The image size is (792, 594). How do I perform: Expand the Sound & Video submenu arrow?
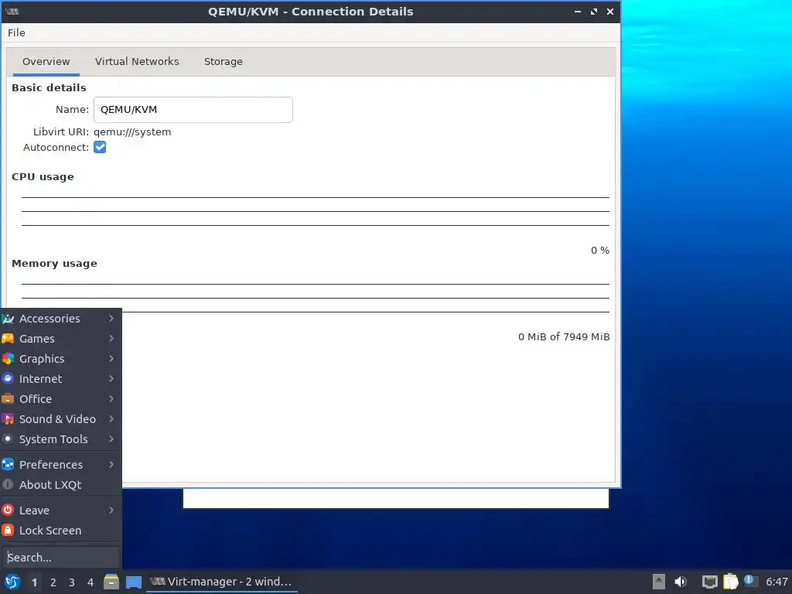click(111, 418)
